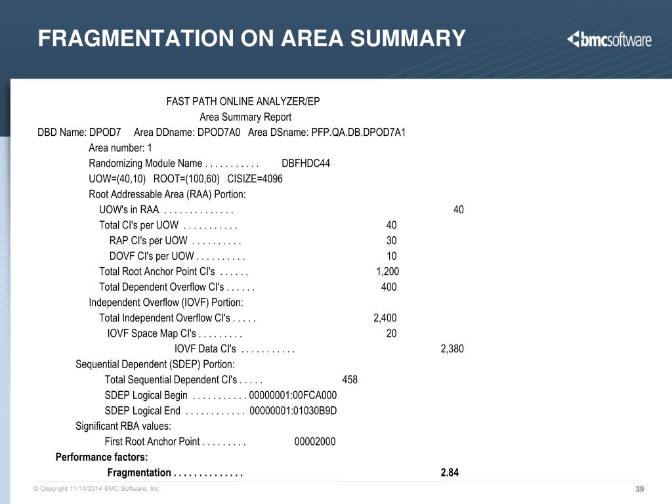Click 'Randomizing Module Name' label
The height and width of the screenshot is (504, 672).
pos(145,163)
